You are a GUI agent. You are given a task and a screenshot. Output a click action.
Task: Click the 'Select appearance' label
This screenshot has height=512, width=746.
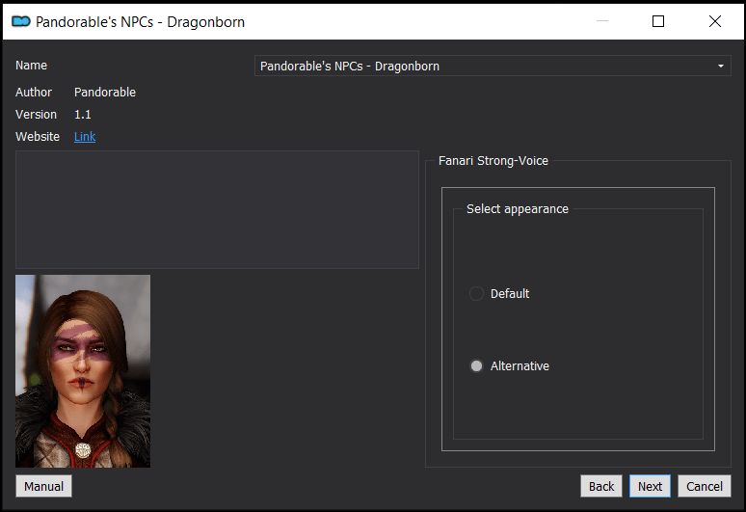point(518,209)
